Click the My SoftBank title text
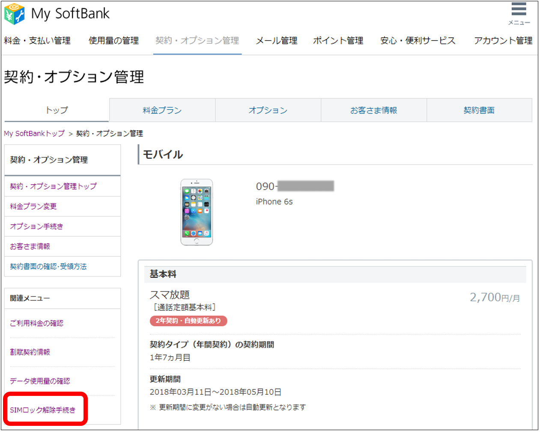The width and height of the screenshot is (540, 434). [x=70, y=14]
